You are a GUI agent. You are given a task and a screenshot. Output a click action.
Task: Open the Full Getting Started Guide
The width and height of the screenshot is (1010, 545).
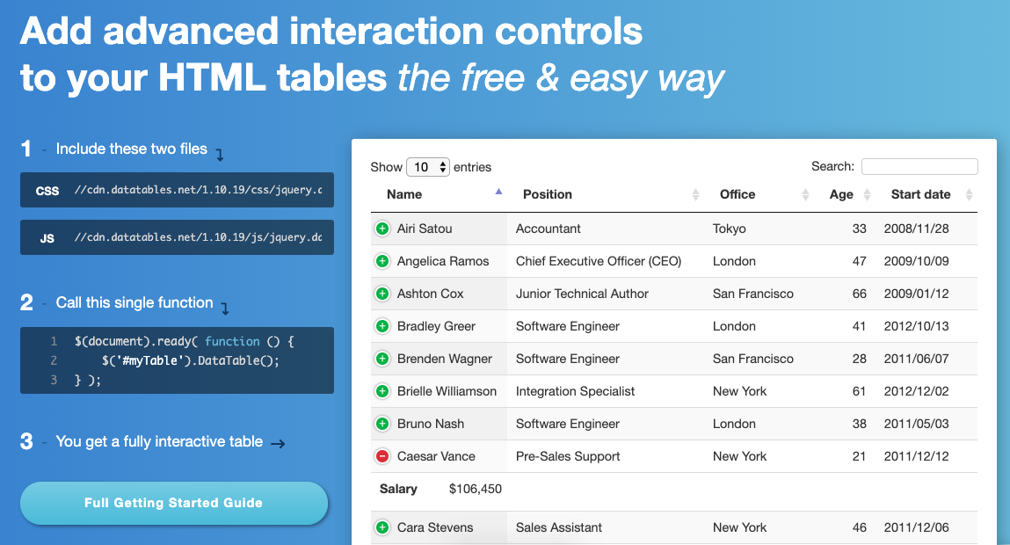(173, 502)
